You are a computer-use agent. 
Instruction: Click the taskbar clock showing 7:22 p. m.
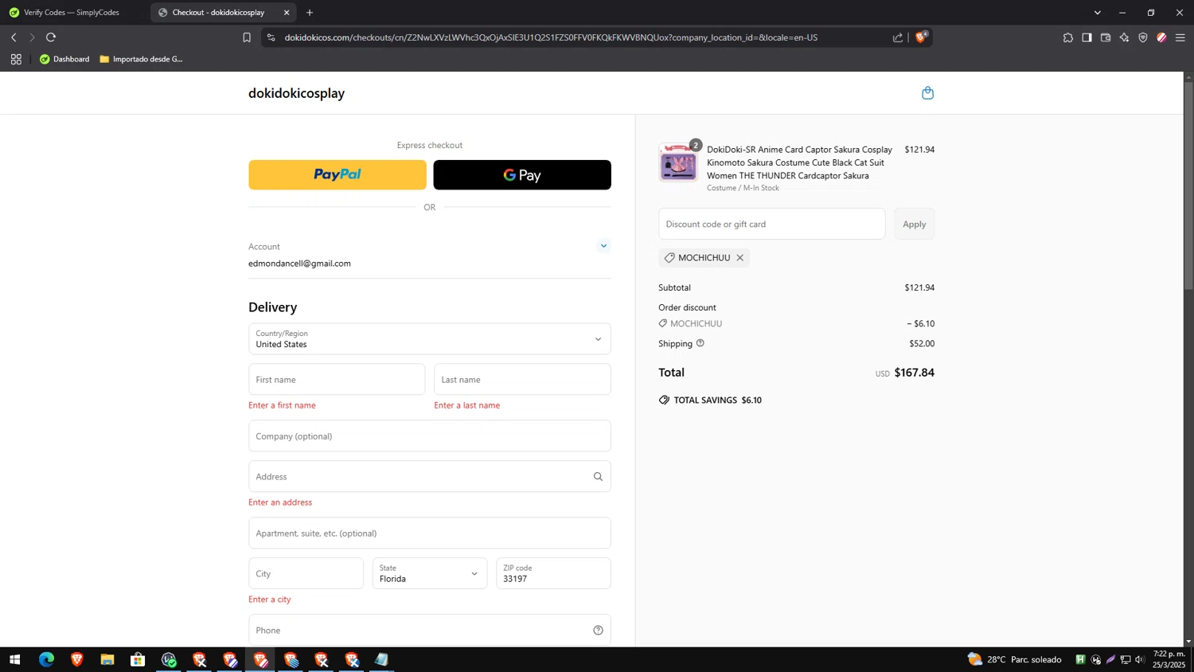1169,659
